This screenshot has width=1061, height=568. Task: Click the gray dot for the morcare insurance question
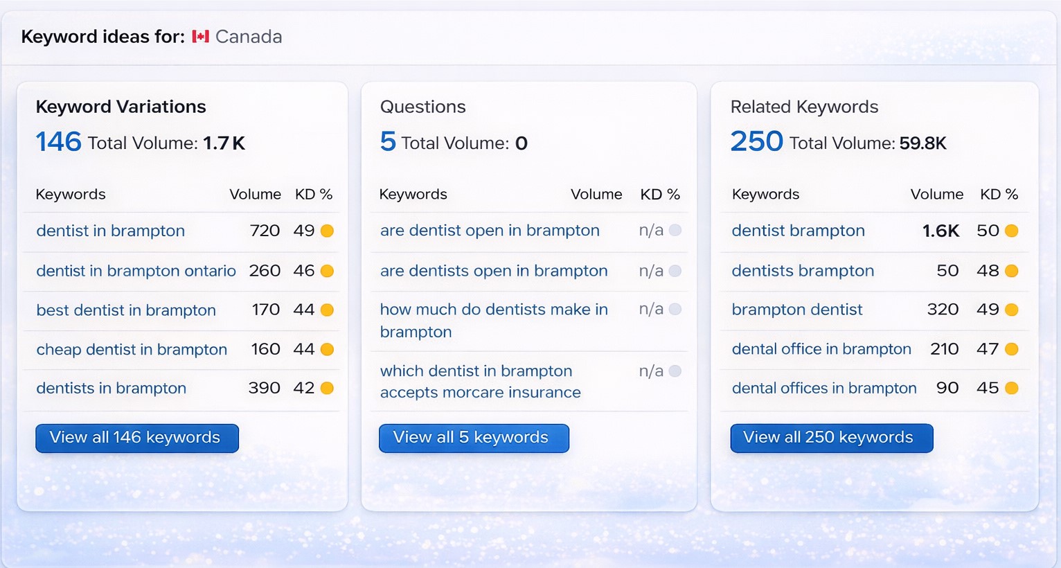coord(675,371)
